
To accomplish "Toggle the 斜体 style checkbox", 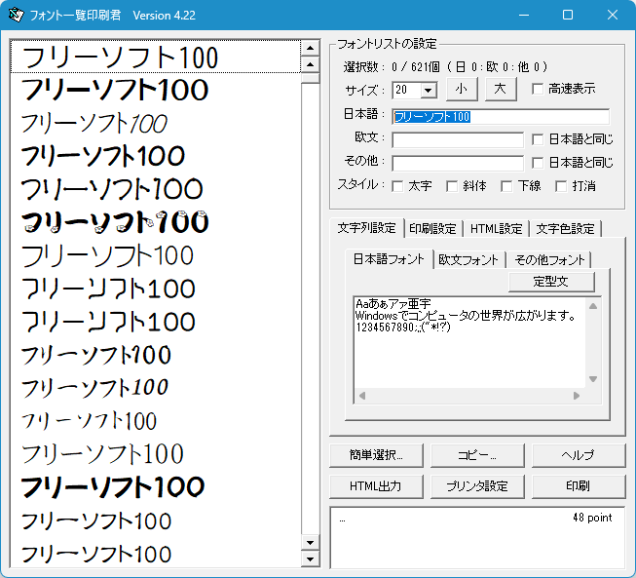I will (452, 186).
